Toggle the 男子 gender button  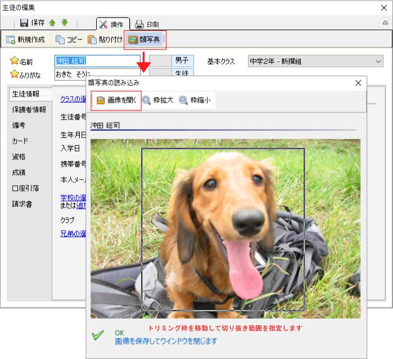[183, 60]
